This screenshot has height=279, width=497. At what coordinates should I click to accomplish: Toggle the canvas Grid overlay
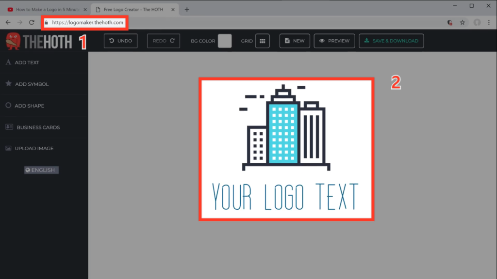(x=262, y=41)
